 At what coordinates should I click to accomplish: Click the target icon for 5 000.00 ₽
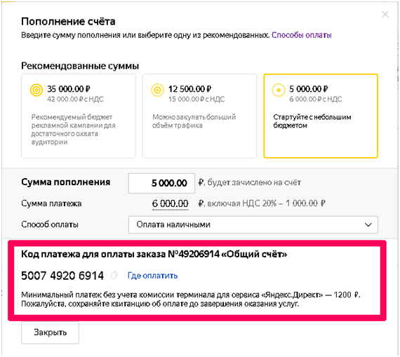pos(279,90)
